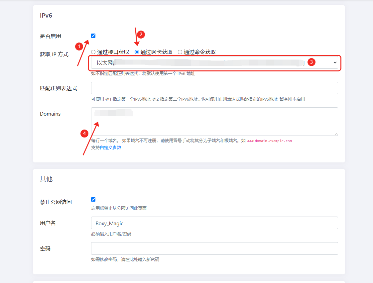Uncheck the IPv6 是否启用 checkbox
This screenshot has width=373, height=283.
click(x=93, y=36)
